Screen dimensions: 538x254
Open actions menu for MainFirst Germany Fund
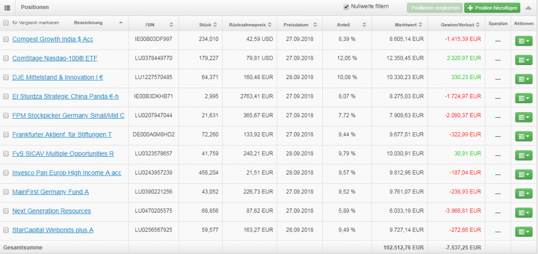(x=523, y=193)
